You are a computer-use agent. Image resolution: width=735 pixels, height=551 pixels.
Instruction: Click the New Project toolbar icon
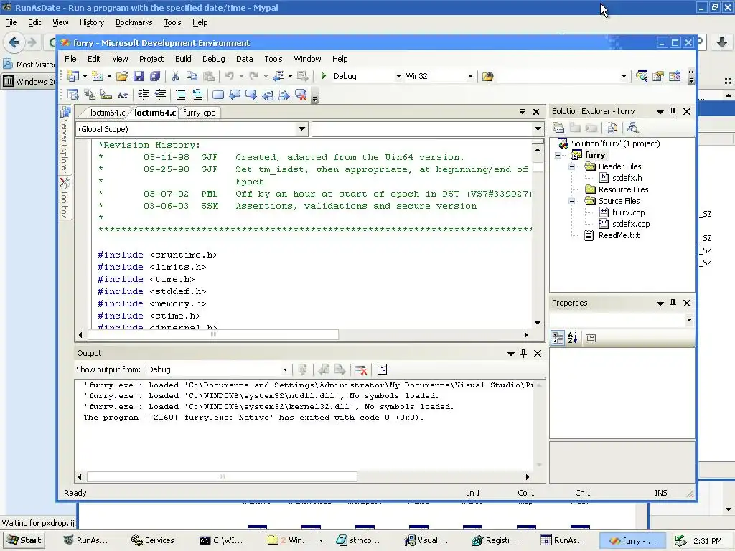pyautogui.click(x=73, y=76)
